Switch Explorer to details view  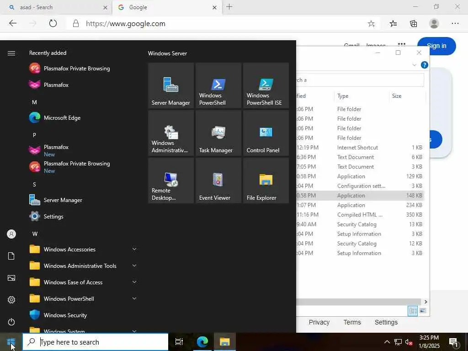pyautogui.click(x=413, y=311)
